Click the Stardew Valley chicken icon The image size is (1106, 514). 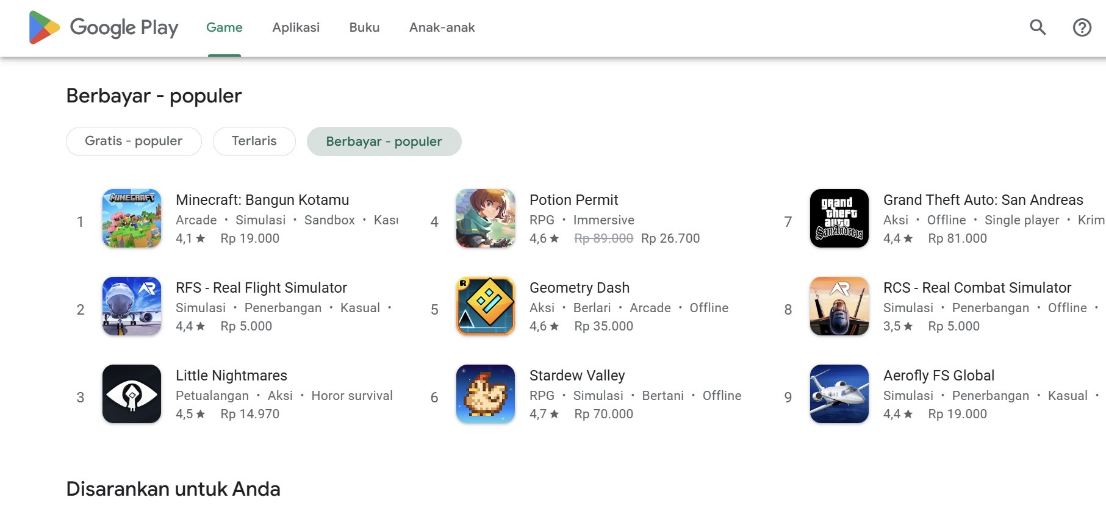click(x=486, y=394)
